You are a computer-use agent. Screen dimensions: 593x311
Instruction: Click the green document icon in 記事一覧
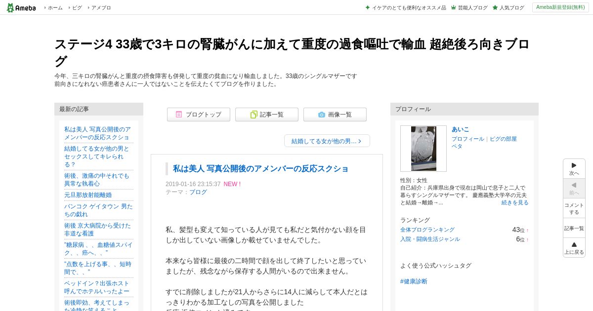tap(254, 115)
